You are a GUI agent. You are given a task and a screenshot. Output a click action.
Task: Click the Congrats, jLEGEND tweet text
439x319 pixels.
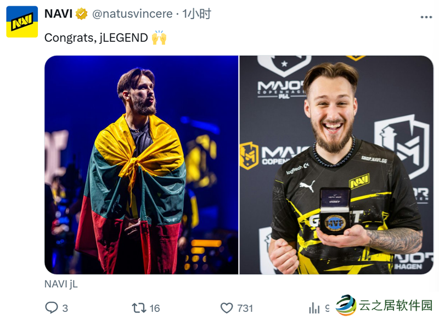(96, 37)
